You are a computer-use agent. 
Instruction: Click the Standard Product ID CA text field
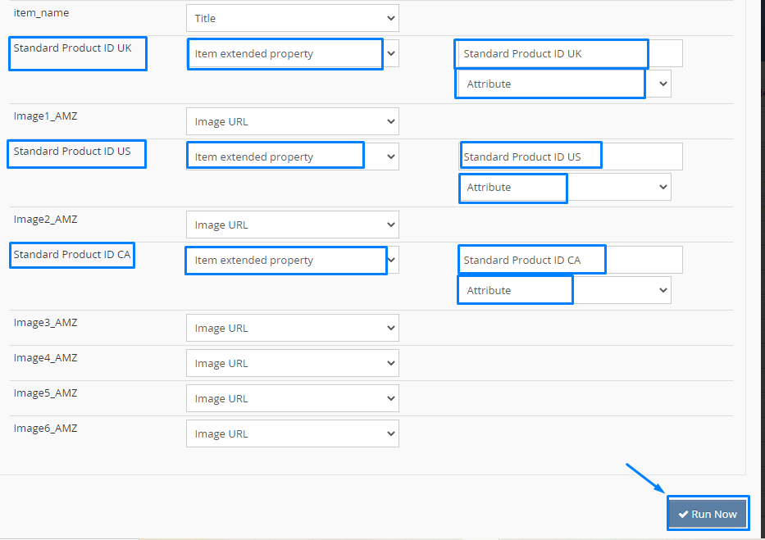point(571,260)
